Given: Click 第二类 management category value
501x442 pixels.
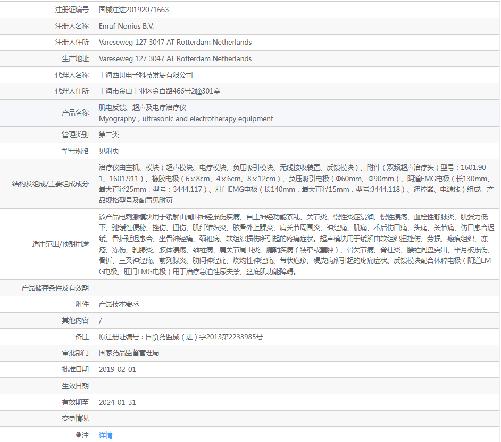Looking at the screenshot, I should [x=109, y=134].
